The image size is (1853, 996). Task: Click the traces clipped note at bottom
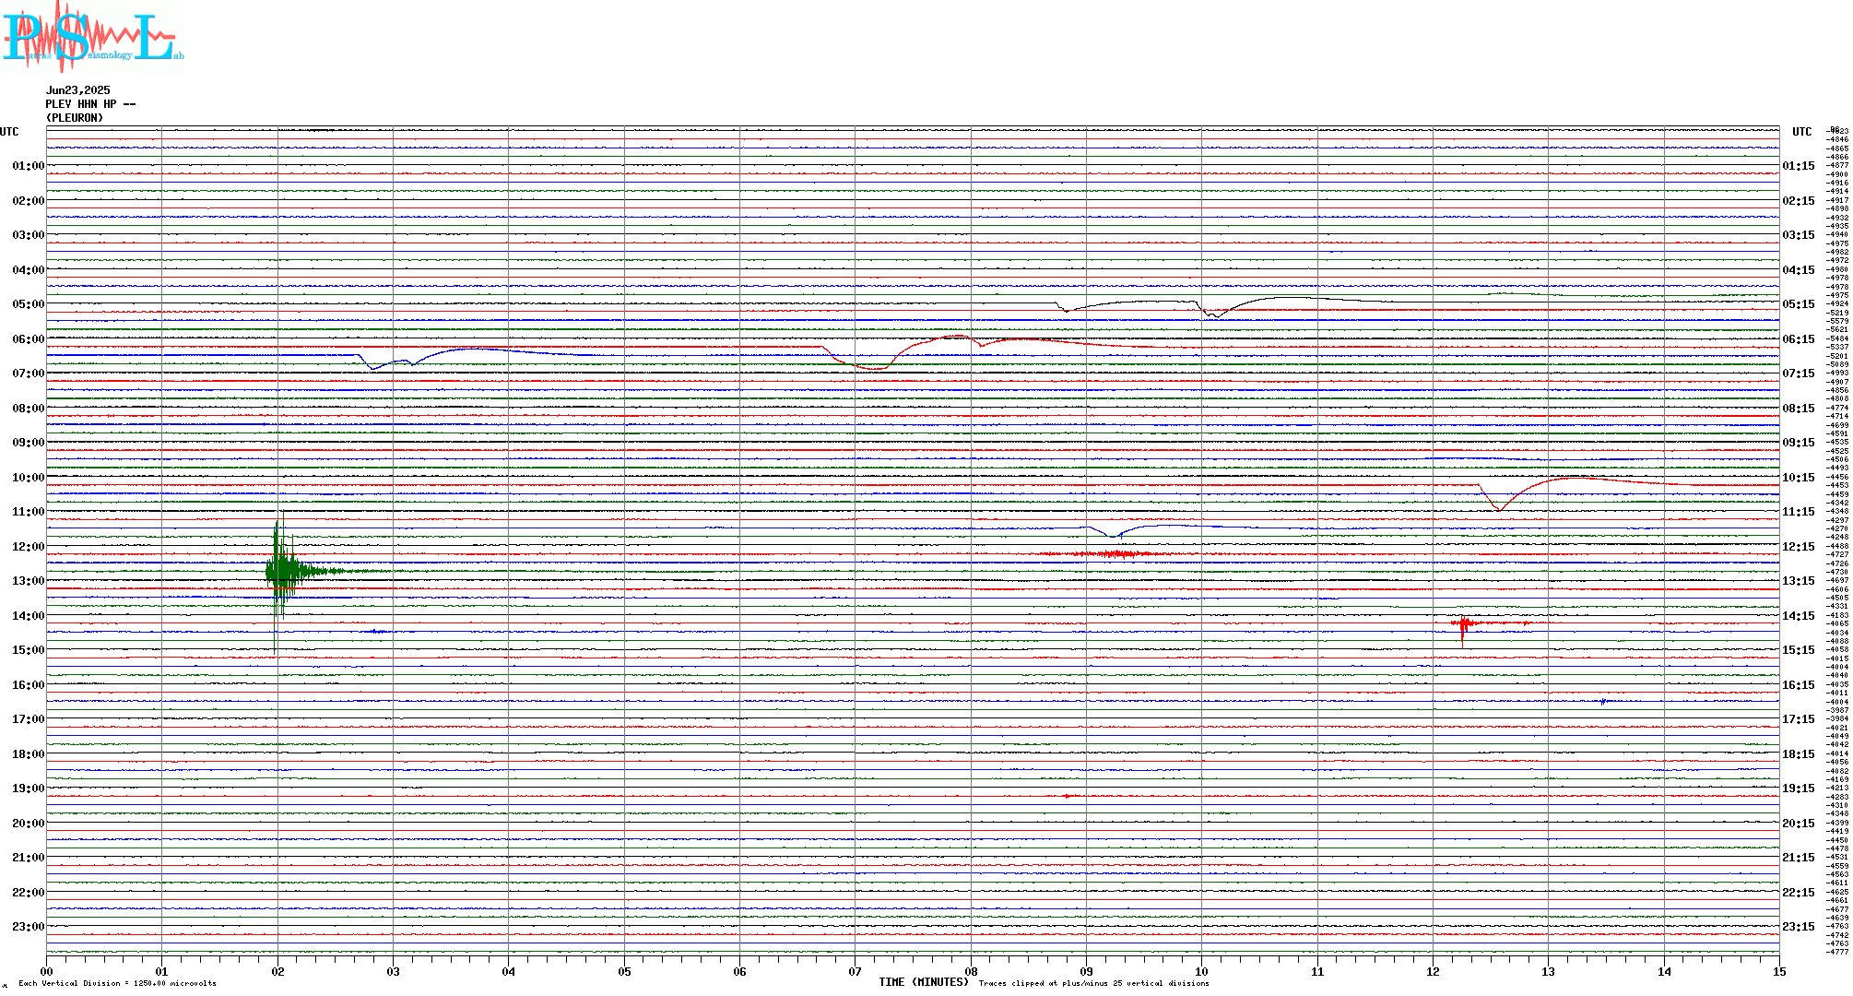(x=1093, y=984)
